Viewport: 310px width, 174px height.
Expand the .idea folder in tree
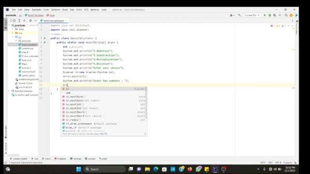13,29
